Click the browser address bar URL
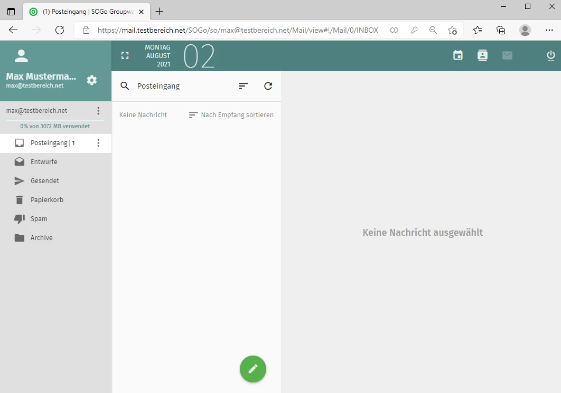Viewport: 561px width, 393px height. point(238,30)
